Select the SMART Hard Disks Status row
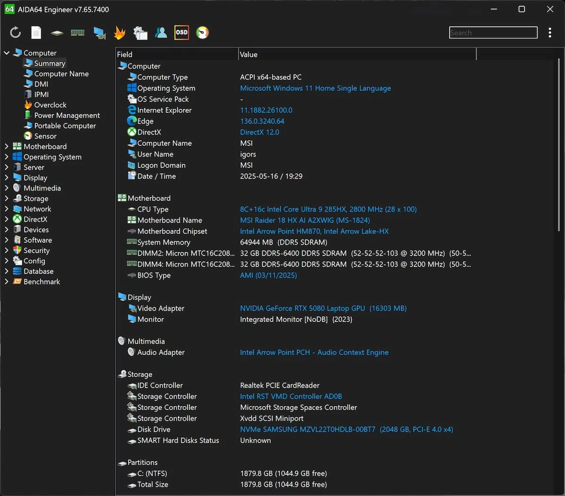Screen dimensions: 565x496 click(x=296, y=440)
